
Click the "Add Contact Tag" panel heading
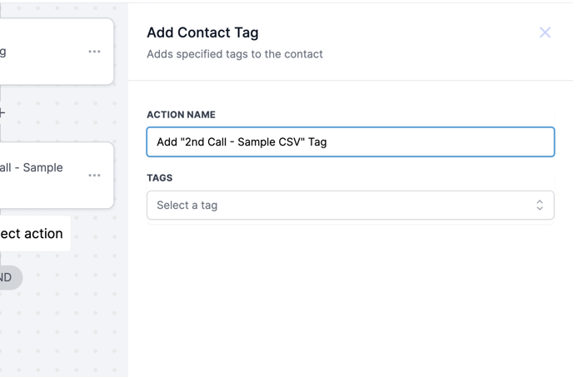click(x=202, y=32)
